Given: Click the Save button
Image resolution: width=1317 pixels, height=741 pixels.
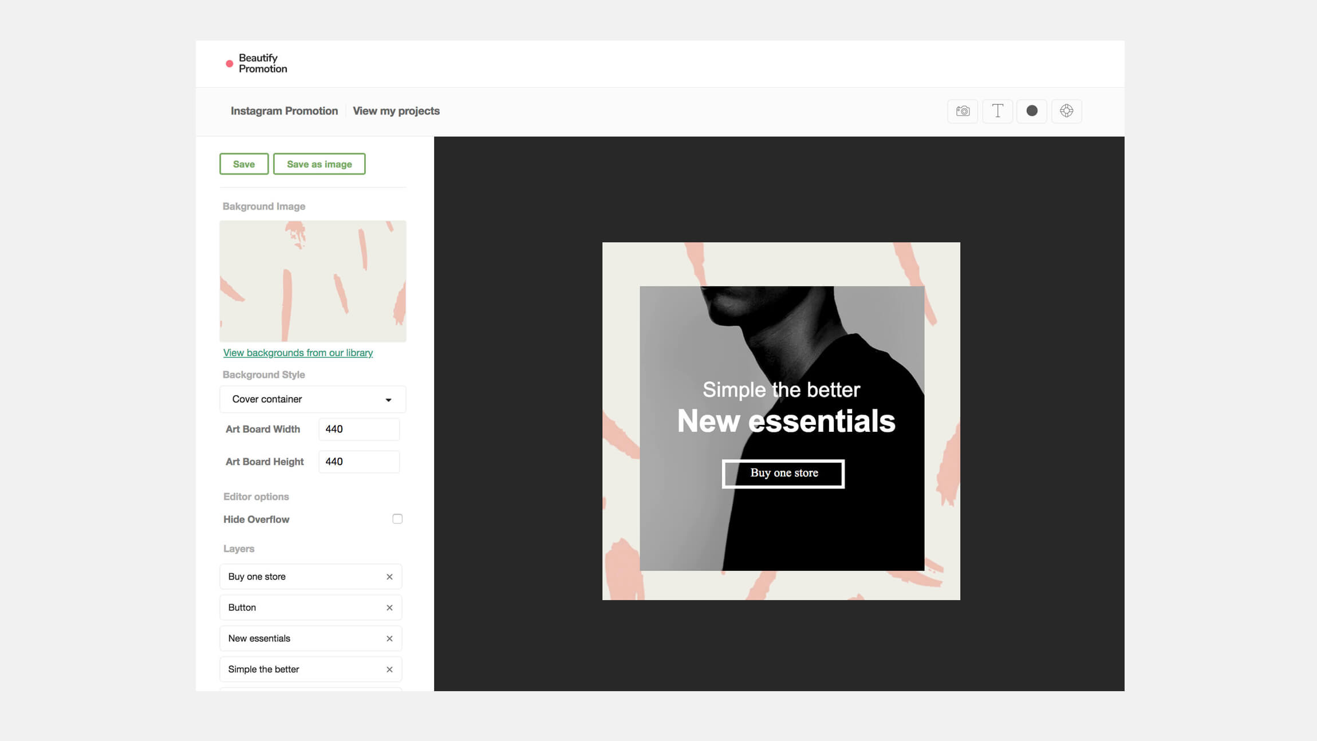Looking at the screenshot, I should tap(244, 164).
